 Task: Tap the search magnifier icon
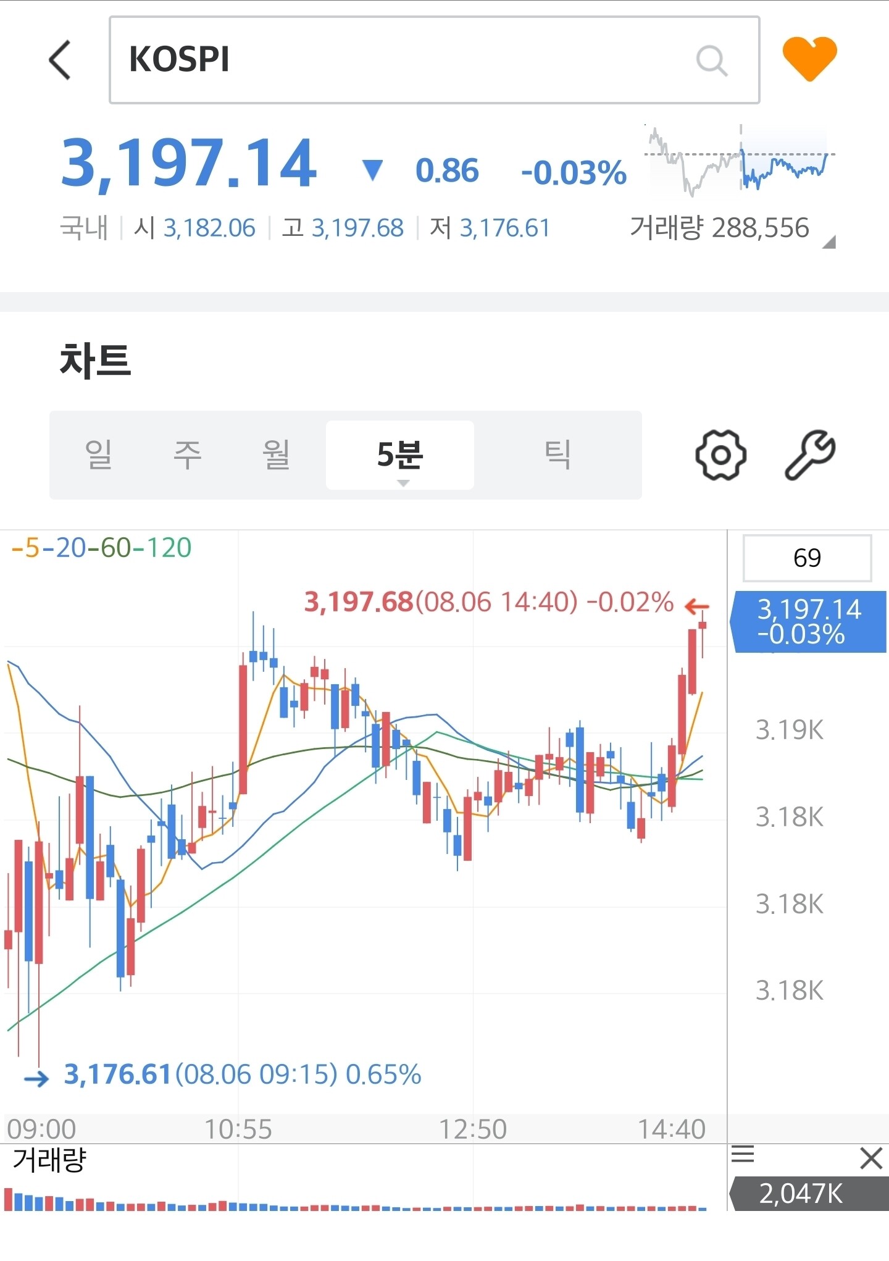coord(711,61)
